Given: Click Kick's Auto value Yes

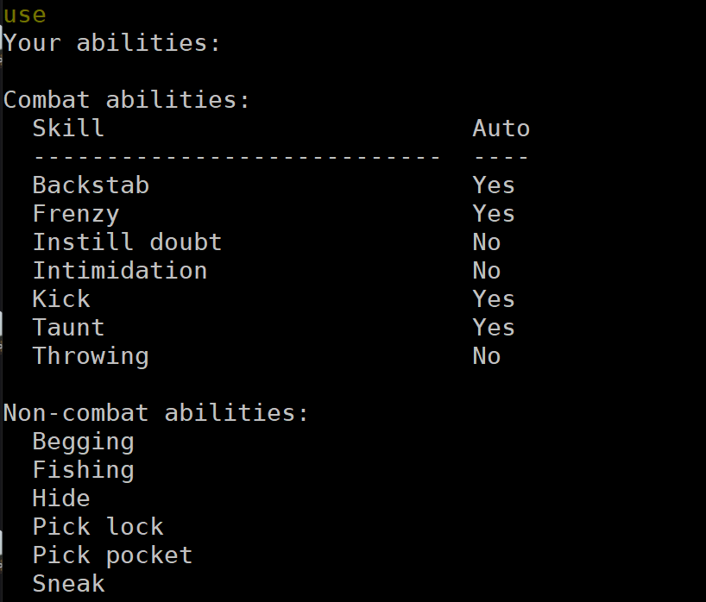Looking at the screenshot, I should click(x=494, y=298).
